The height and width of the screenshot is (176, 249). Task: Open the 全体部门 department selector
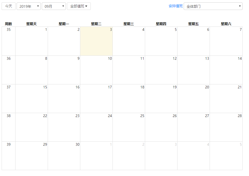click(213, 6)
